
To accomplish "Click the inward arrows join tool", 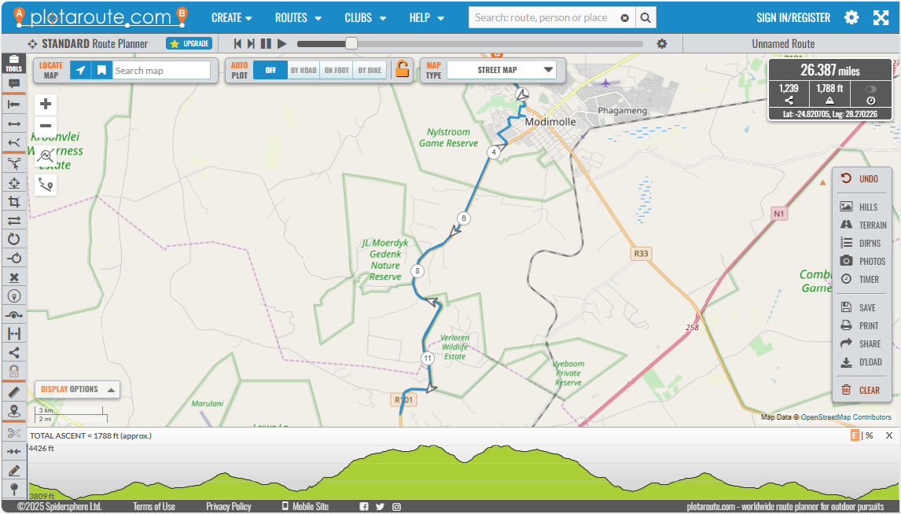I will 14,452.
